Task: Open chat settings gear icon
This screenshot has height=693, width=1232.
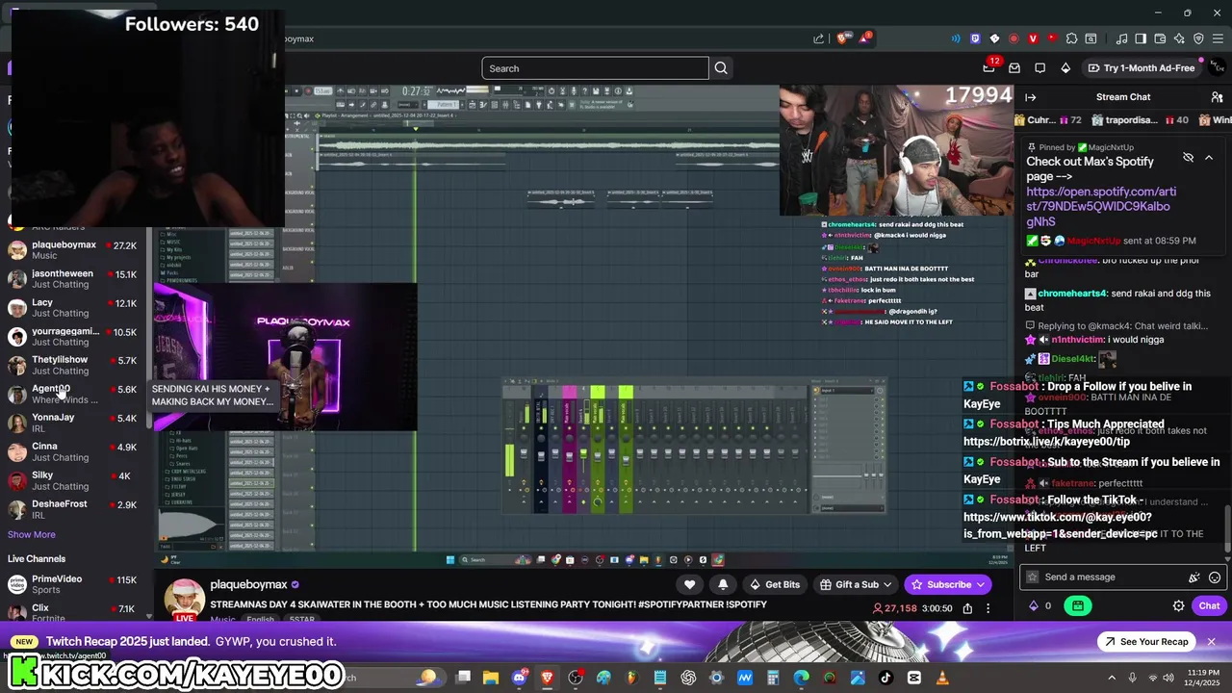Action: tap(1178, 605)
